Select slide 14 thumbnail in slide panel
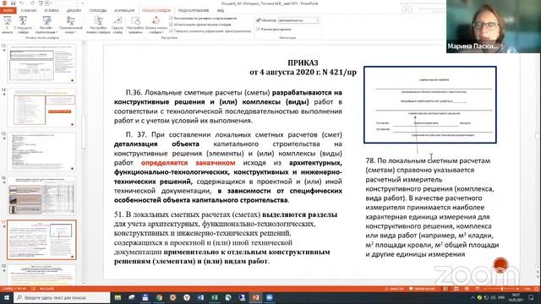Image resolution: width=541 pixels, height=304 pixels. coord(41,107)
